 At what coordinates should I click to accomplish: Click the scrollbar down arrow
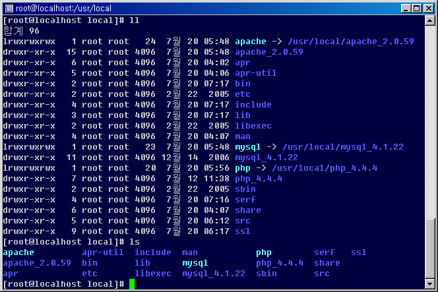(429, 284)
